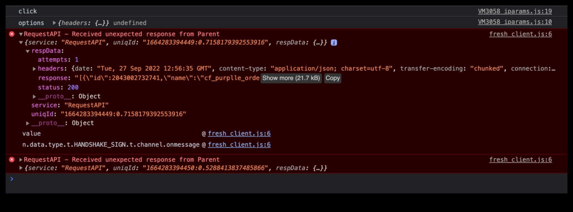Expand the headers object
The width and height of the screenshot is (573, 212).
click(34, 69)
